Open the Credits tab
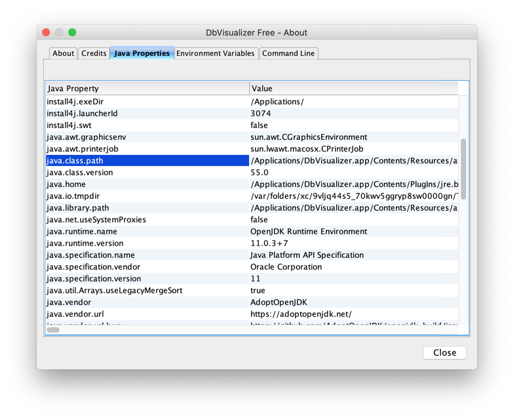The width and height of the screenshot is (514, 418). pos(94,54)
